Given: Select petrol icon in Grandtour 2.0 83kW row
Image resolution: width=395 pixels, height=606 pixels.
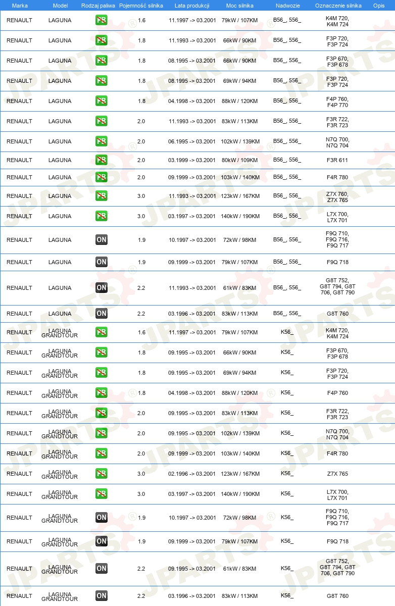Looking at the screenshot, I should click(101, 413).
